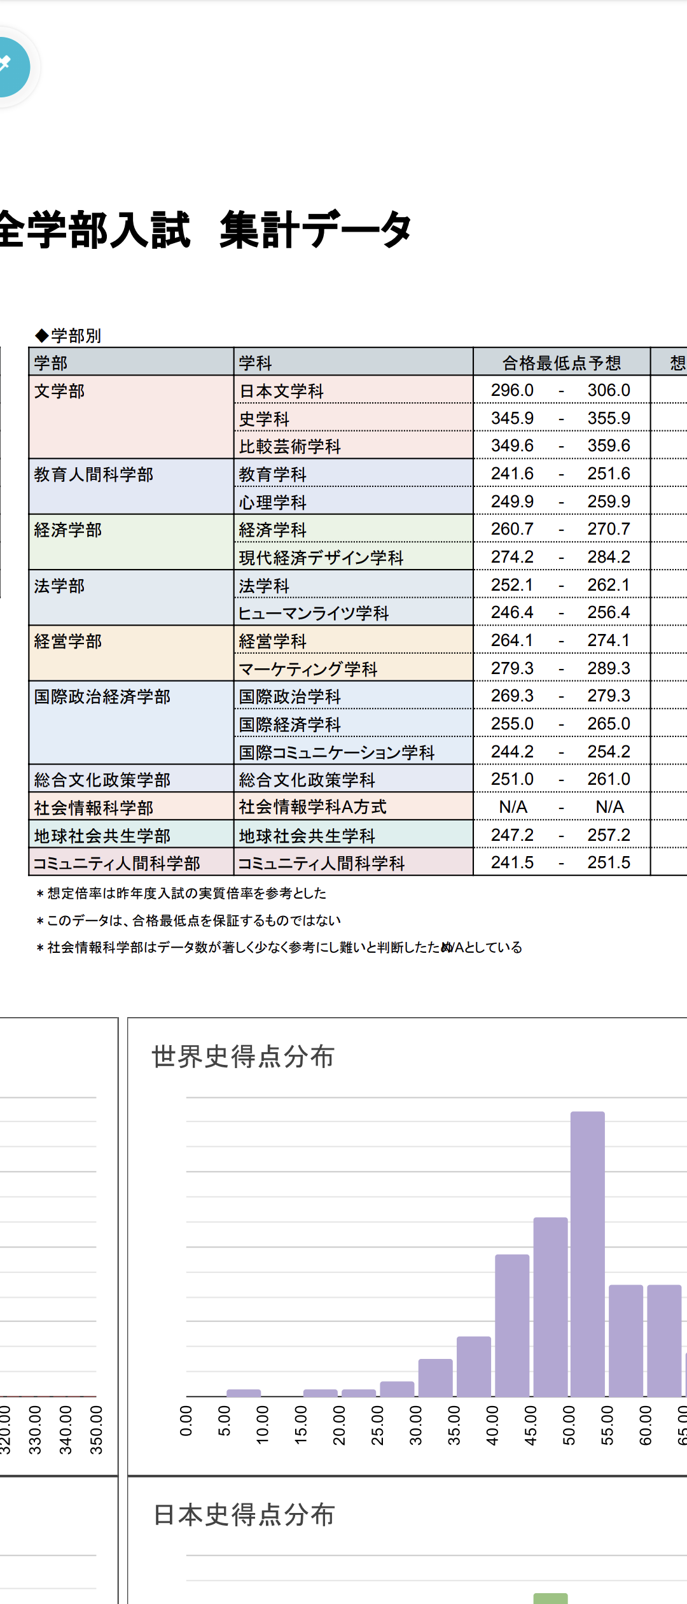Select the 国際コミュニケーション学科 cell
The height and width of the screenshot is (1604, 687).
point(353,752)
